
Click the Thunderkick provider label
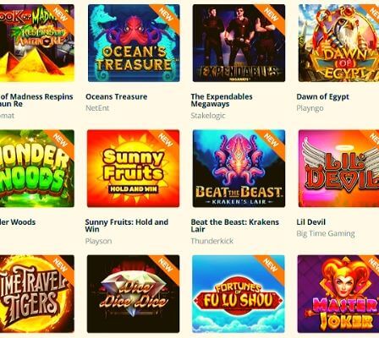(211, 241)
